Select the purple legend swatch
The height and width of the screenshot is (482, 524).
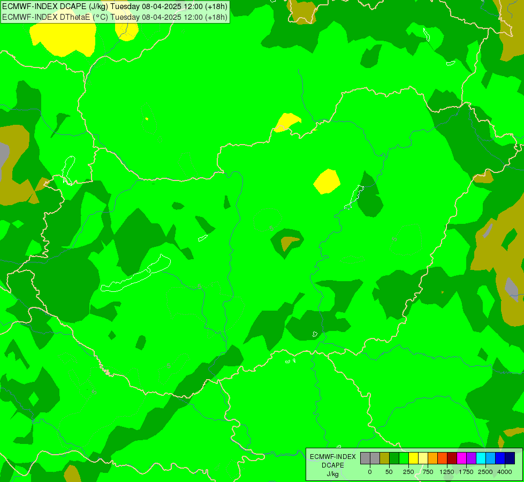tap(472, 458)
